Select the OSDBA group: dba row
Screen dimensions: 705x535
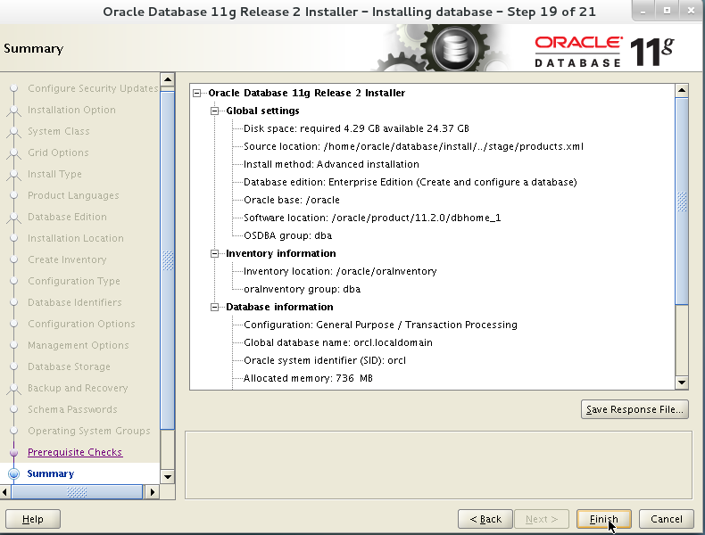point(287,235)
